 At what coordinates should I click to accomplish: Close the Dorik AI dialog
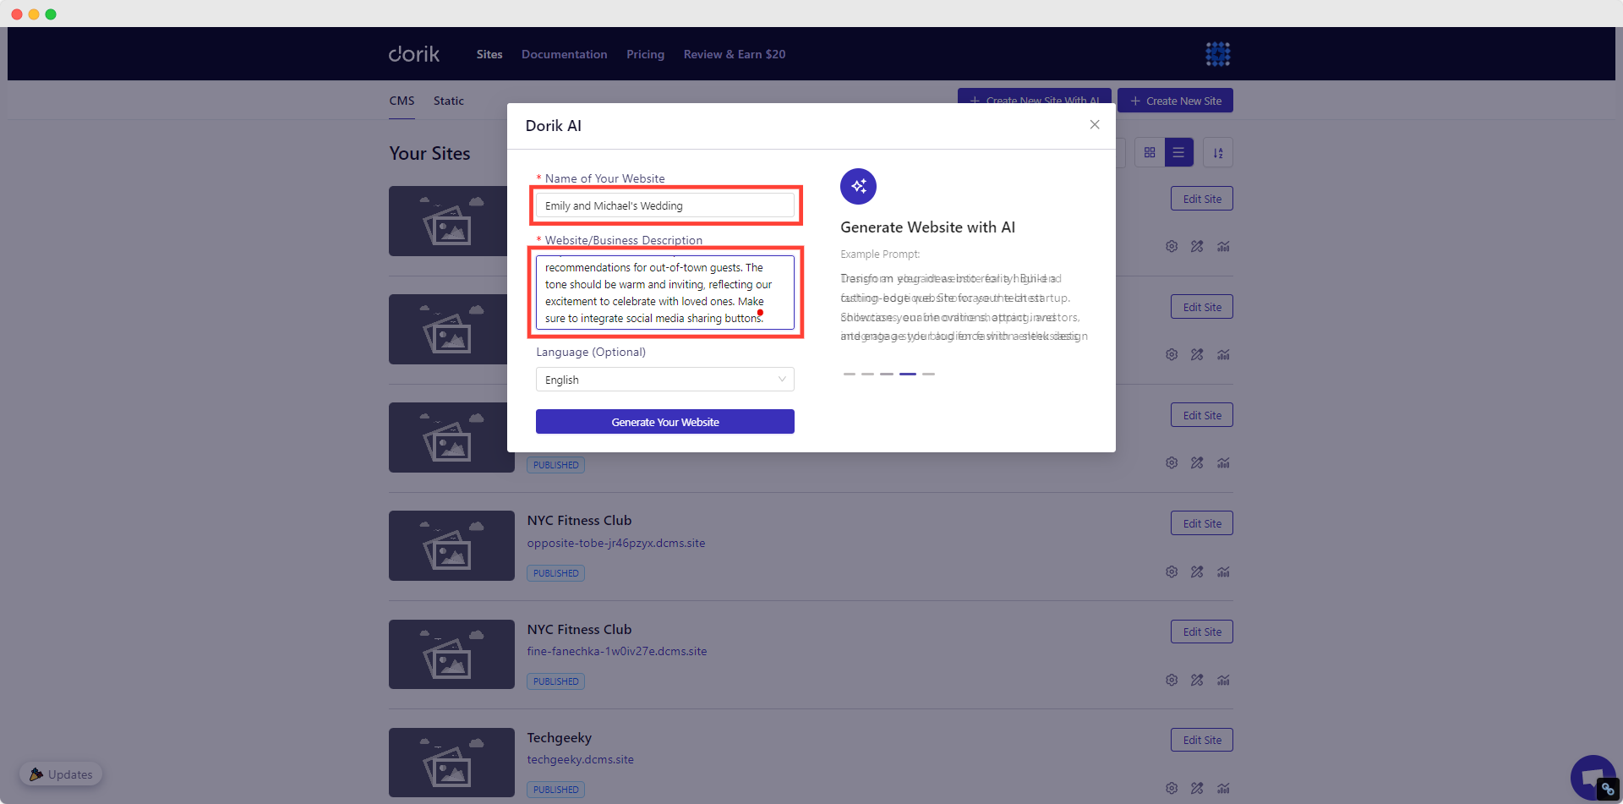click(1095, 124)
